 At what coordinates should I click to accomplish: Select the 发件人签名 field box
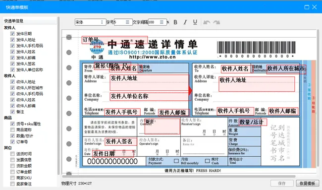[121, 142]
